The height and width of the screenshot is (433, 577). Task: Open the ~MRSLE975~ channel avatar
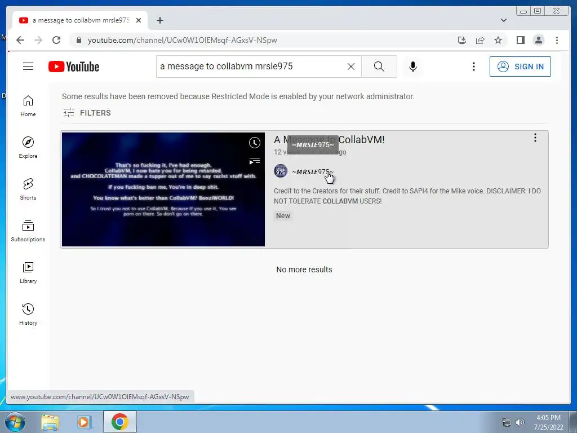[281, 171]
